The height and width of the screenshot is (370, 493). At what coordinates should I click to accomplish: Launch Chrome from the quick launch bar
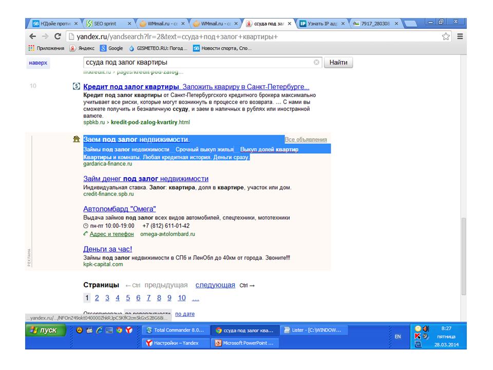tap(119, 330)
